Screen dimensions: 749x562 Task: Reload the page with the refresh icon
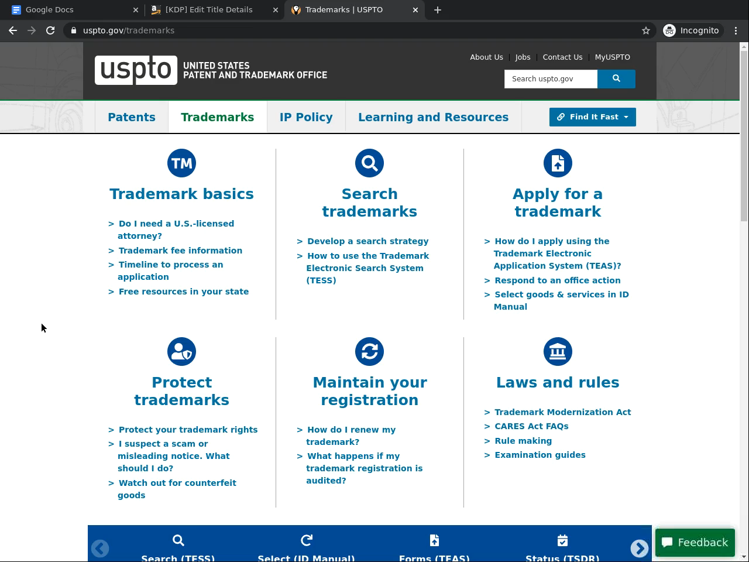50,30
